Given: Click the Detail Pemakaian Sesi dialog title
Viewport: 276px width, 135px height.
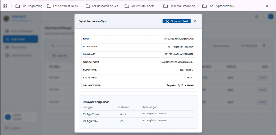Looking at the screenshot, I should (92, 21).
